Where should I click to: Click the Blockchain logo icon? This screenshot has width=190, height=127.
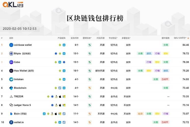click(11, 88)
